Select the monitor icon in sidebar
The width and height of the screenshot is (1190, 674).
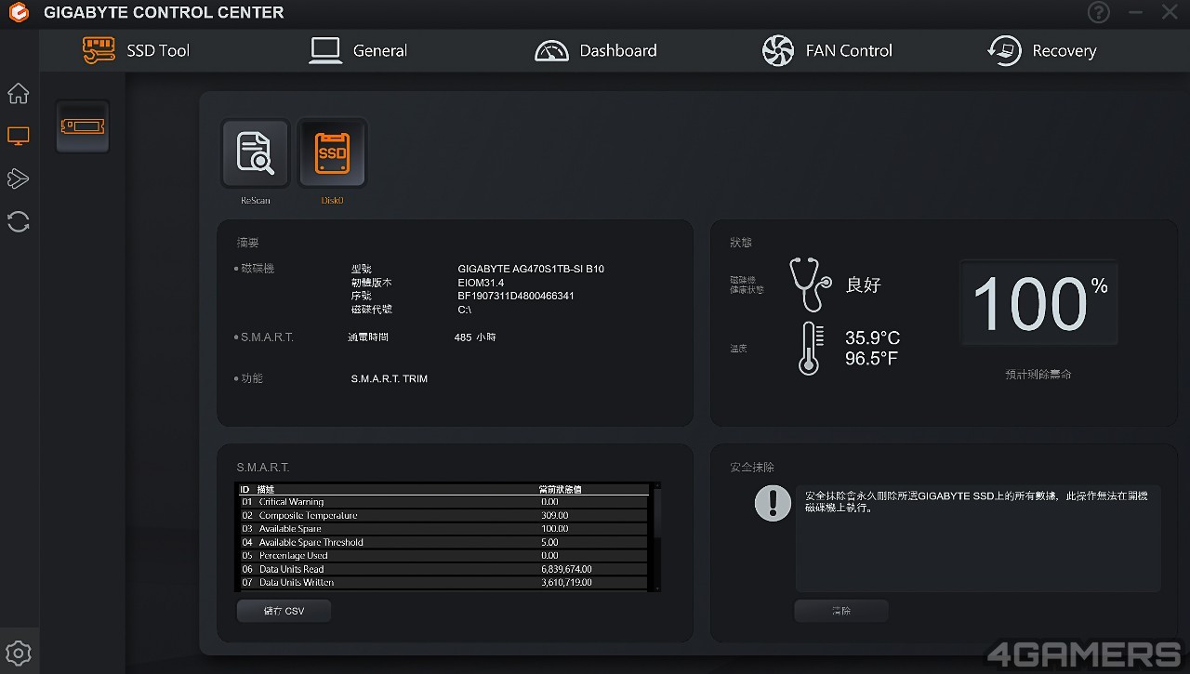[19, 136]
